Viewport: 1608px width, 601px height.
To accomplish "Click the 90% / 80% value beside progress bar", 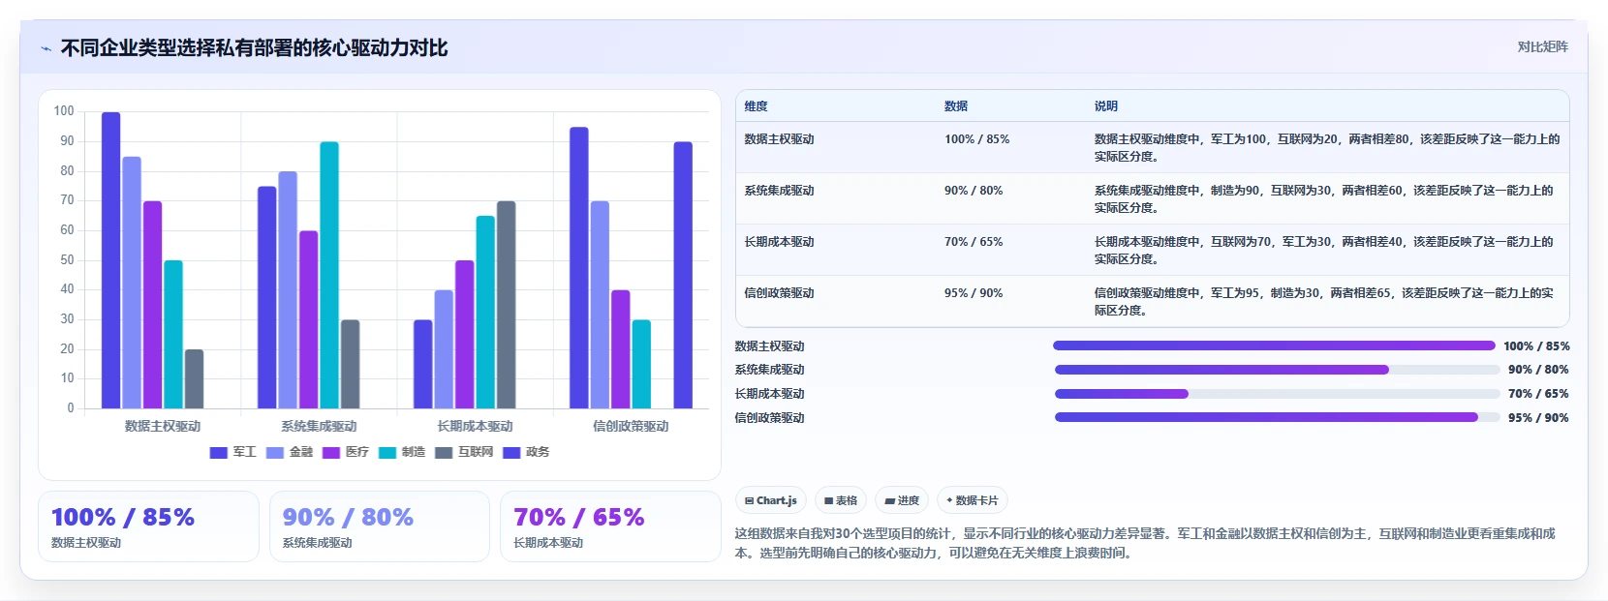I will click(x=1538, y=370).
